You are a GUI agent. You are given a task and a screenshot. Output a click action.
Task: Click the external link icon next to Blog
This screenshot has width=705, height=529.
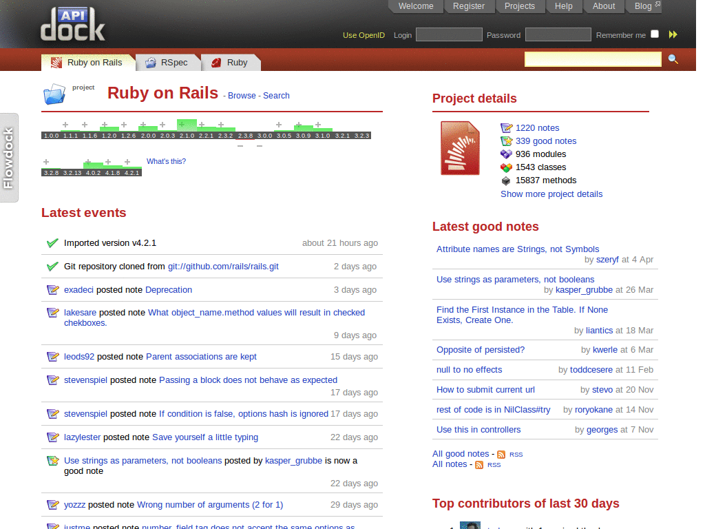(657, 4)
